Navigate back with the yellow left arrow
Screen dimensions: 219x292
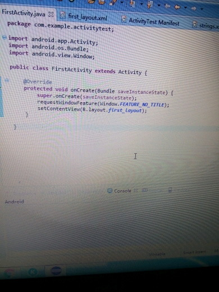click(177, 7)
